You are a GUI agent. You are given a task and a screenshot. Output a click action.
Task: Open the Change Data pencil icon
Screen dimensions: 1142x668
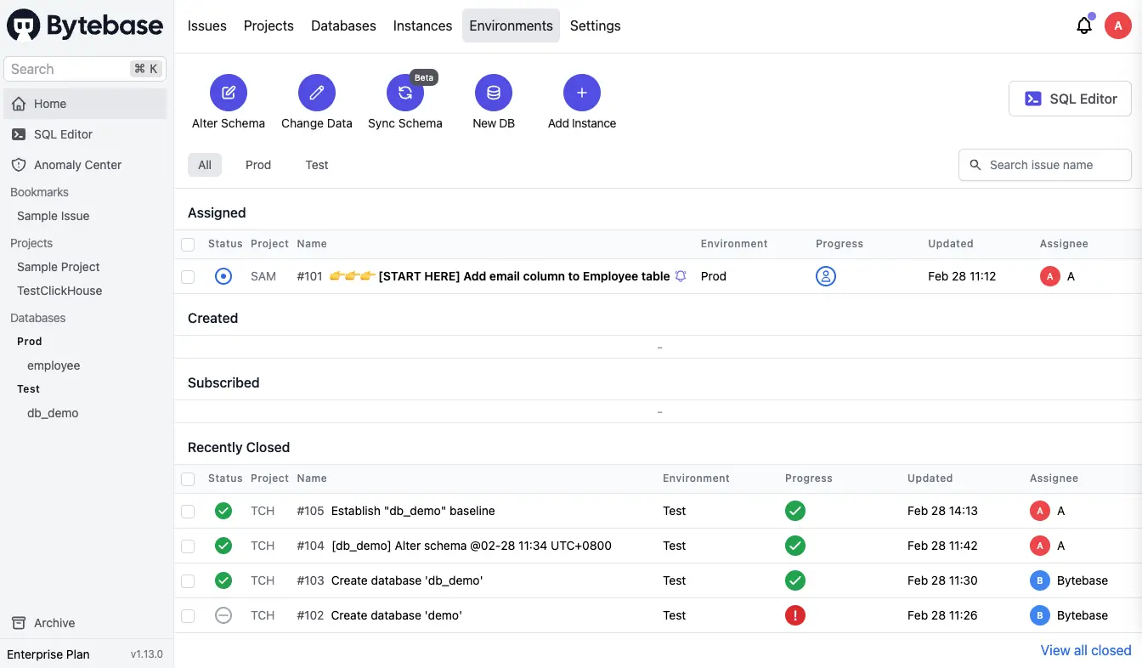pyautogui.click(x=317, y=93)
